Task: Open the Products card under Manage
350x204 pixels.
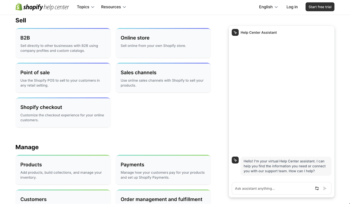Action: pyautogui.click(x=63, y=170)
